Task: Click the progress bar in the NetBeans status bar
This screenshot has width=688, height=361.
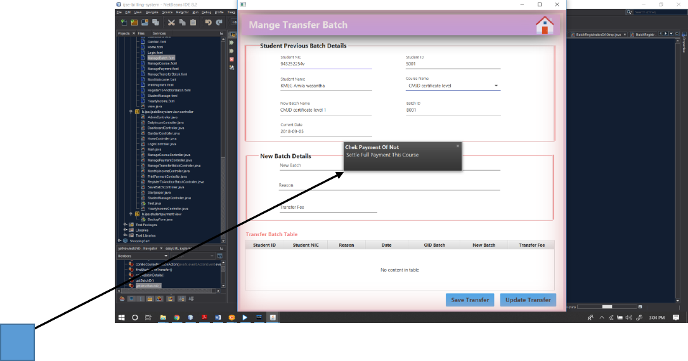Action: pos(607,307)
